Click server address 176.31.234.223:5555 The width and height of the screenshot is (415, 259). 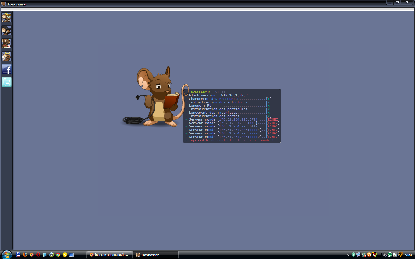click(x=238, y=133)
